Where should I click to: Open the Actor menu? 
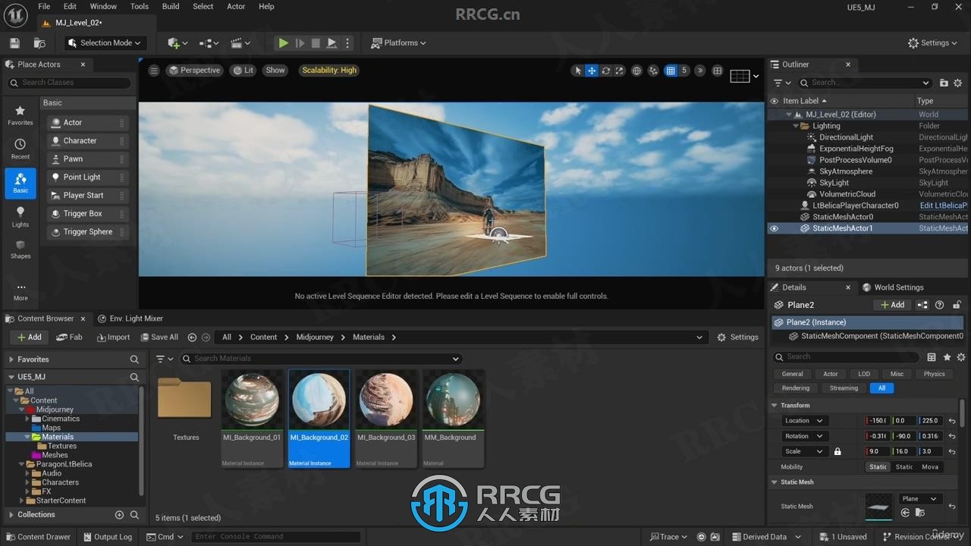(x=236, y=6)
